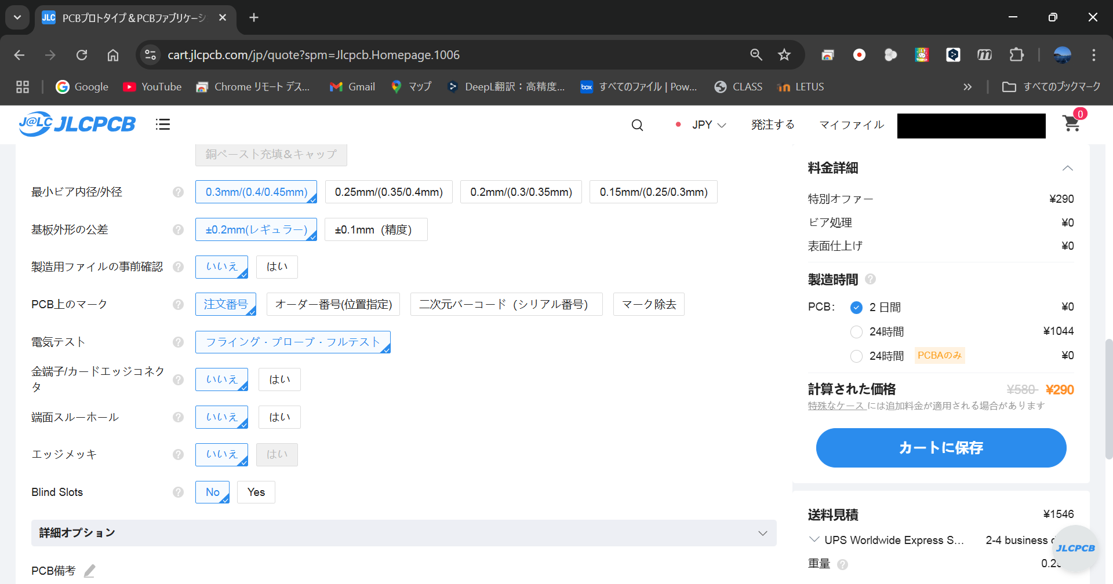
Task: Open the hamburger menu beside JLCPCB logo
Action: (x=163, y=125)
